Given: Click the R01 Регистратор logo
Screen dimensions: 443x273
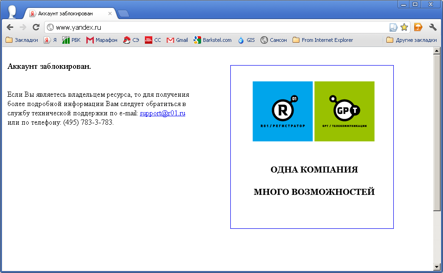Looking at the screenshot, I should click(282, 111).
